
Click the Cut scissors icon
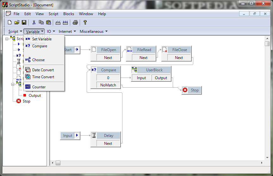click(34, 22)
